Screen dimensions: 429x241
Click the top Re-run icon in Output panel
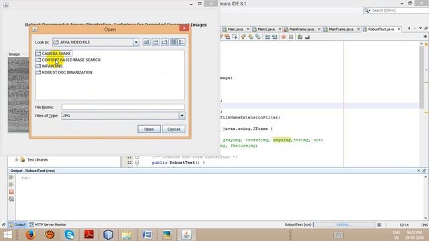(11, 177)
